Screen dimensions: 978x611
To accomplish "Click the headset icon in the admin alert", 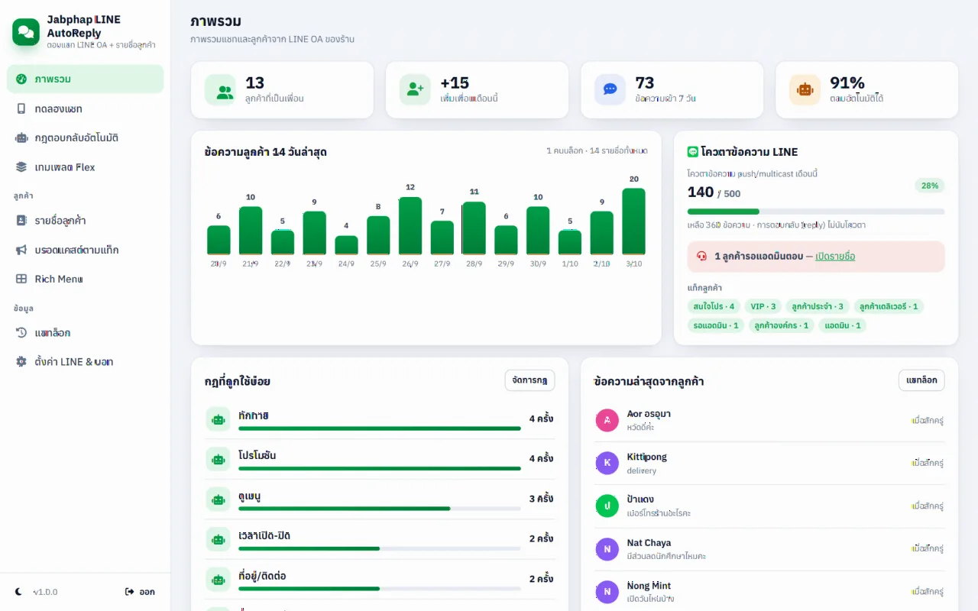I will point(702,257).
